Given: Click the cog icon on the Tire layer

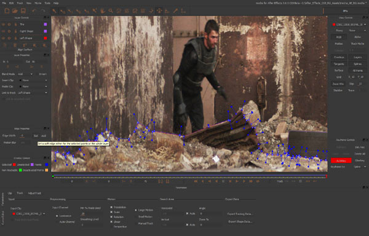Looking at the screenshot, I should (x=9, y=25).
